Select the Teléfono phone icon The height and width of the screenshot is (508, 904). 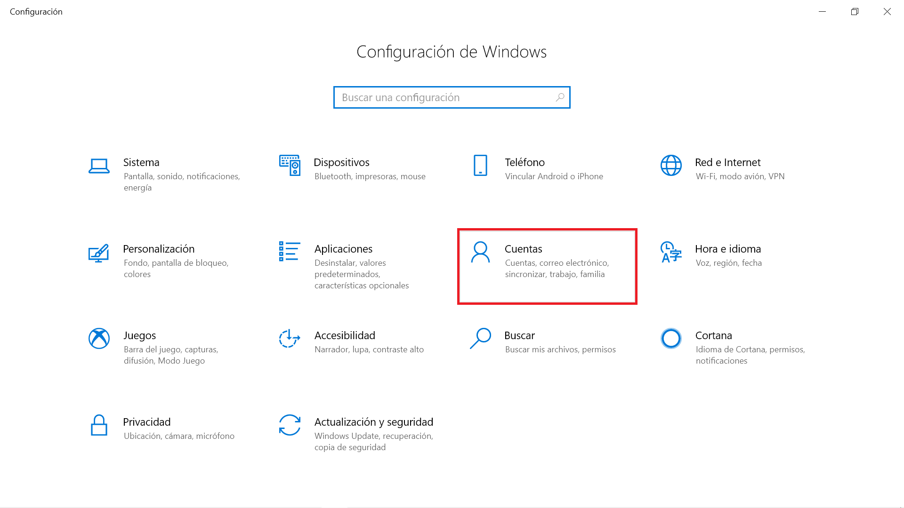coord(480,165)
